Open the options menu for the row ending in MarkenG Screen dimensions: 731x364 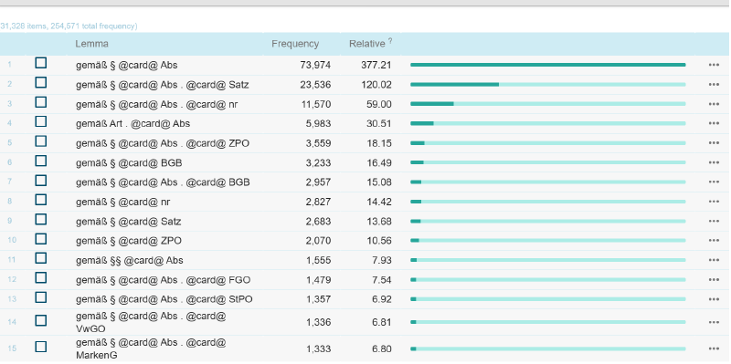coord(714,348)
